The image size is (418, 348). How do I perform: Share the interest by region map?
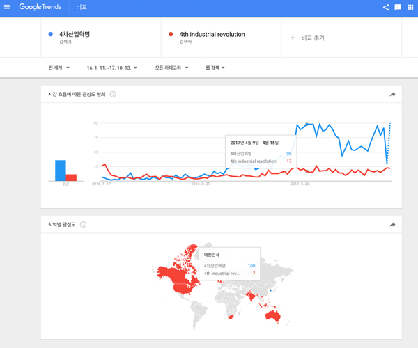392,225
